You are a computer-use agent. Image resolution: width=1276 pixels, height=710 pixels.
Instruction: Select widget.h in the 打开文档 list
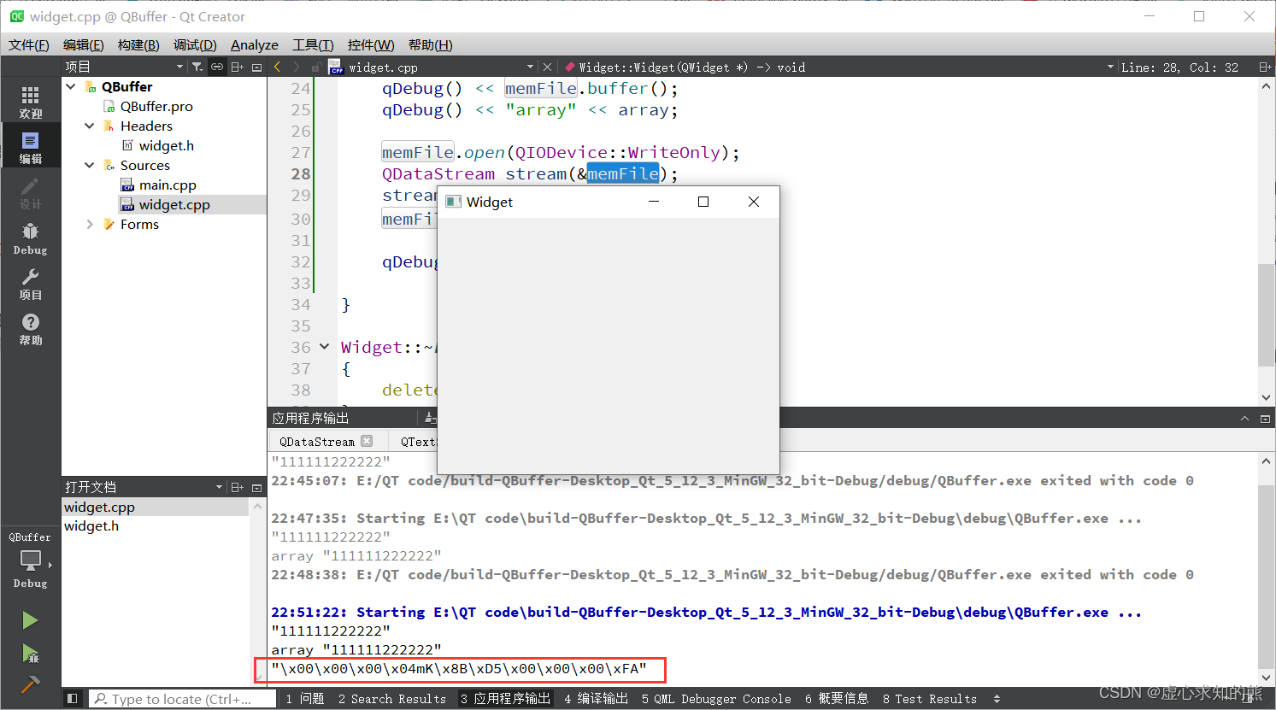91,525
